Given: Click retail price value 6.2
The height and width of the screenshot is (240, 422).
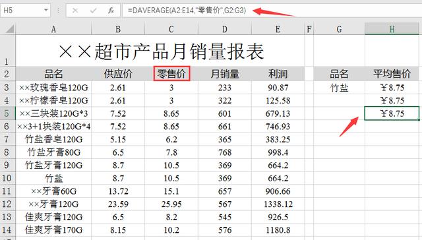Looking at the screenshot, I should [171, 139].
